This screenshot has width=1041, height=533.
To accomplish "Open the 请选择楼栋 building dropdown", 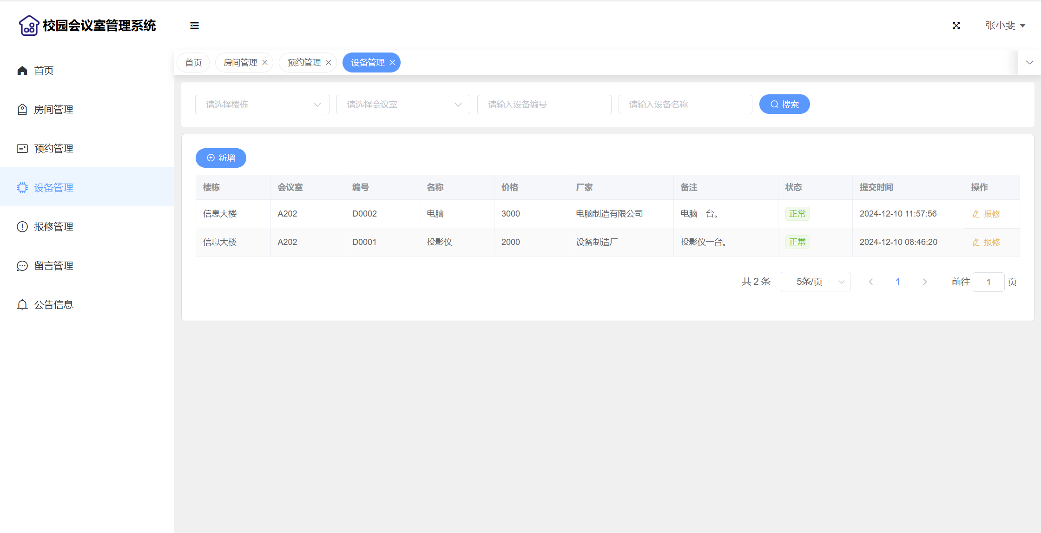I will pyautogui.click(x=262, y=105).
